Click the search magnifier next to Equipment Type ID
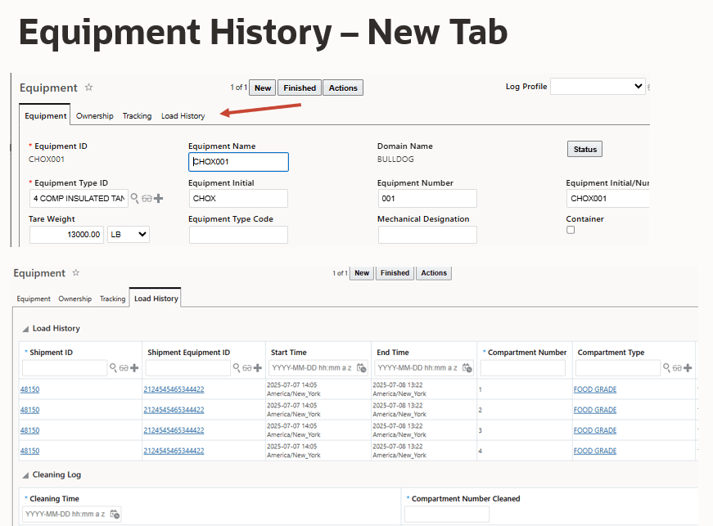Viewport: 713px width, 526px height. [134, 198]
